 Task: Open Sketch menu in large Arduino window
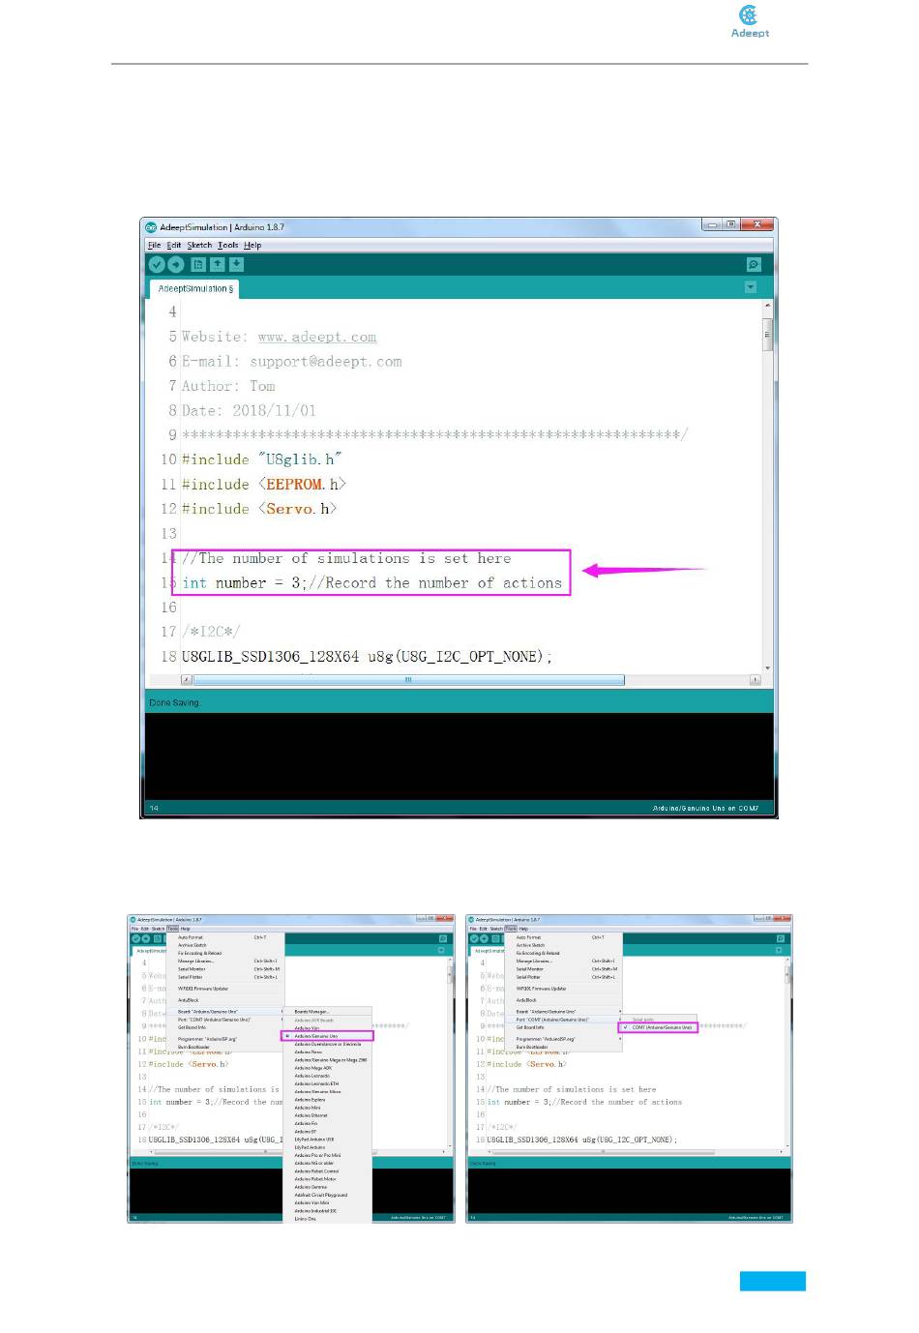pos(199,246)
